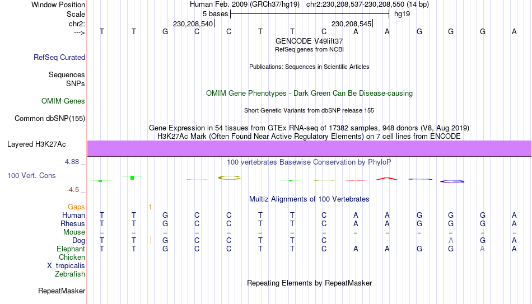
Task: Click the Window Position label
Action: 58,4
